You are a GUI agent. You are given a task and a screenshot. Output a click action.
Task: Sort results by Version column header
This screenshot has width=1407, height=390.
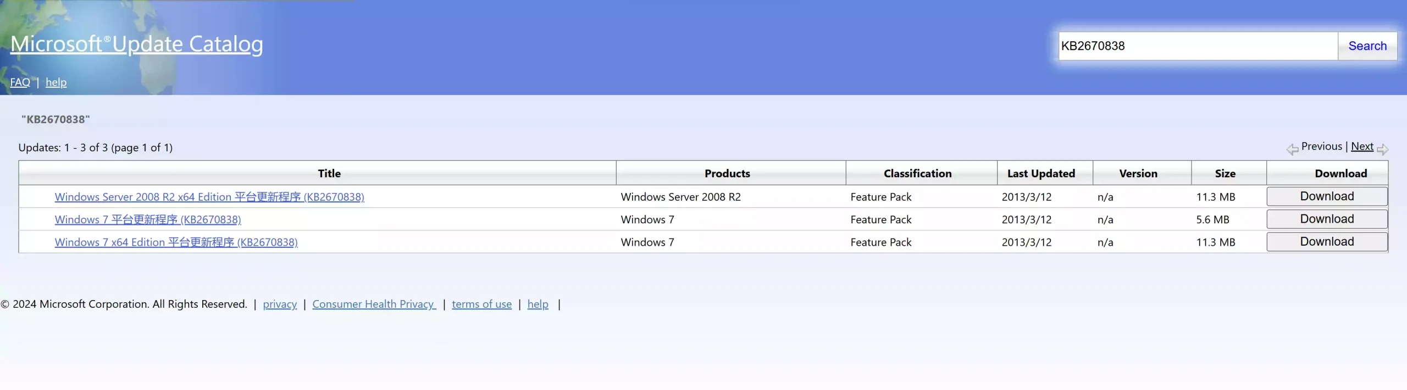[x=1138, y=173]
